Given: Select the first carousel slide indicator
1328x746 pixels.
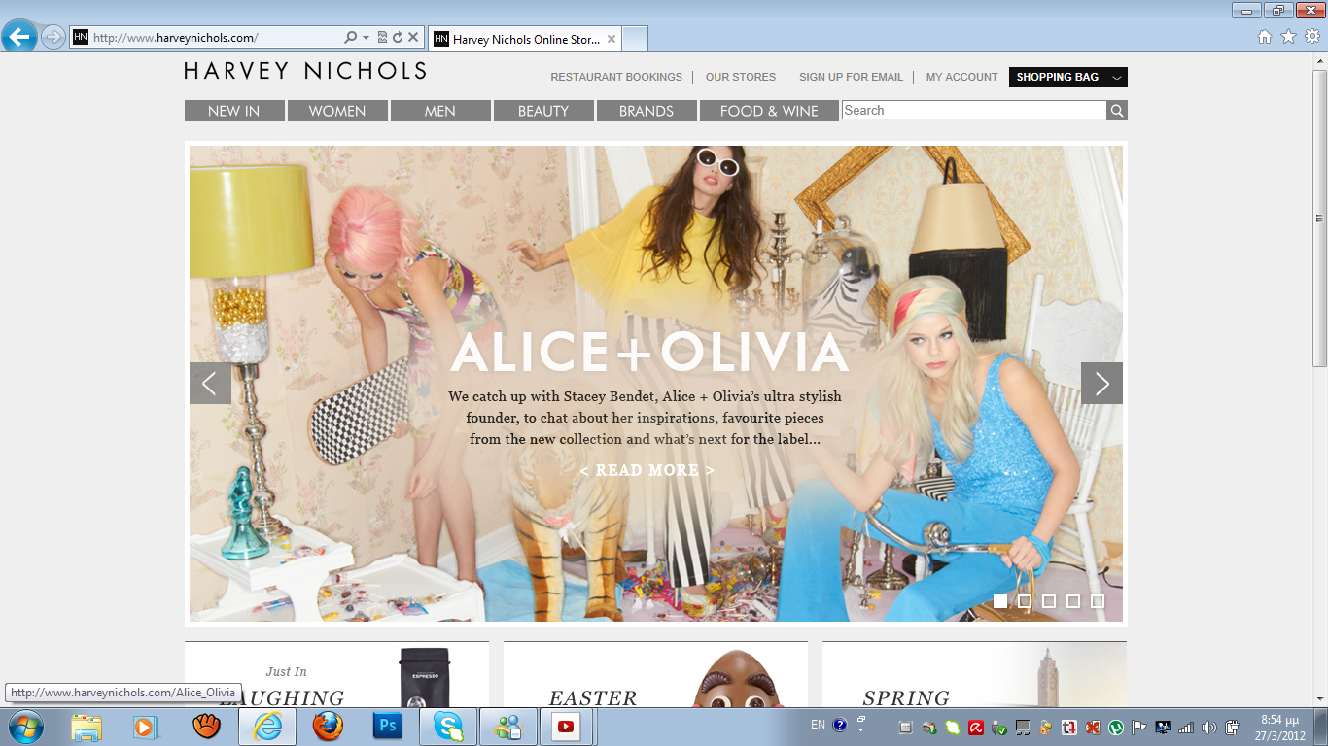Looking at the screenshot, I should tap(1000, 601).
